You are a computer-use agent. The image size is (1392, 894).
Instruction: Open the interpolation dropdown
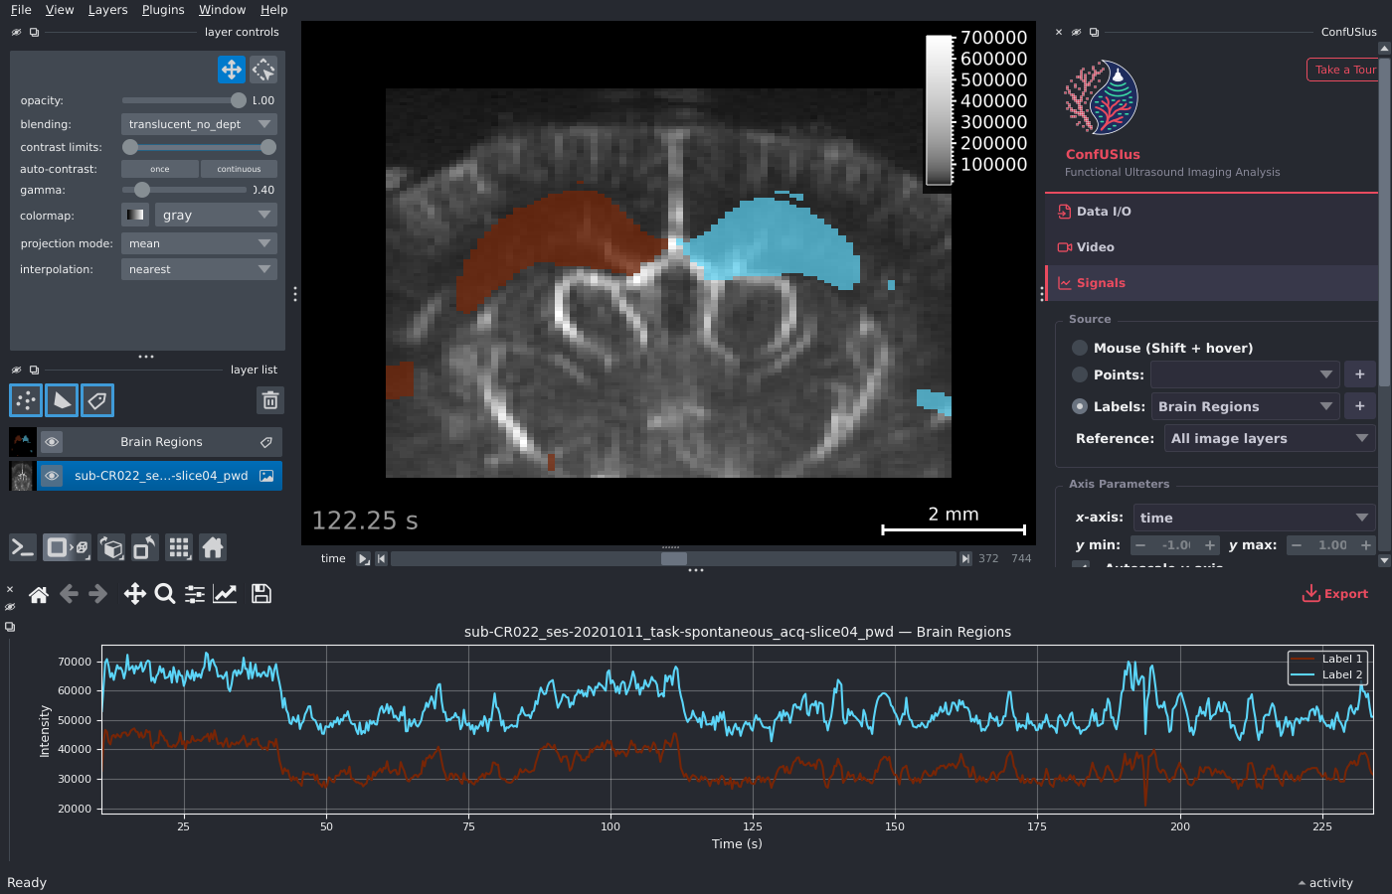coord(199,269)
